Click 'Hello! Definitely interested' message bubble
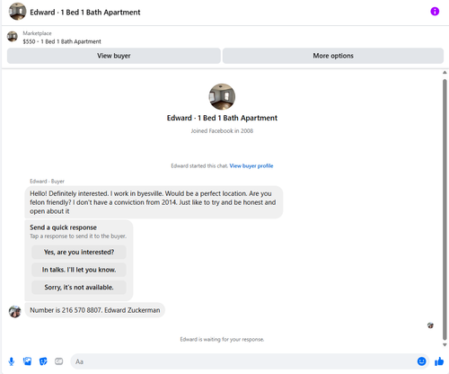This screenshot has height=374, width=449. click(154, 202)
